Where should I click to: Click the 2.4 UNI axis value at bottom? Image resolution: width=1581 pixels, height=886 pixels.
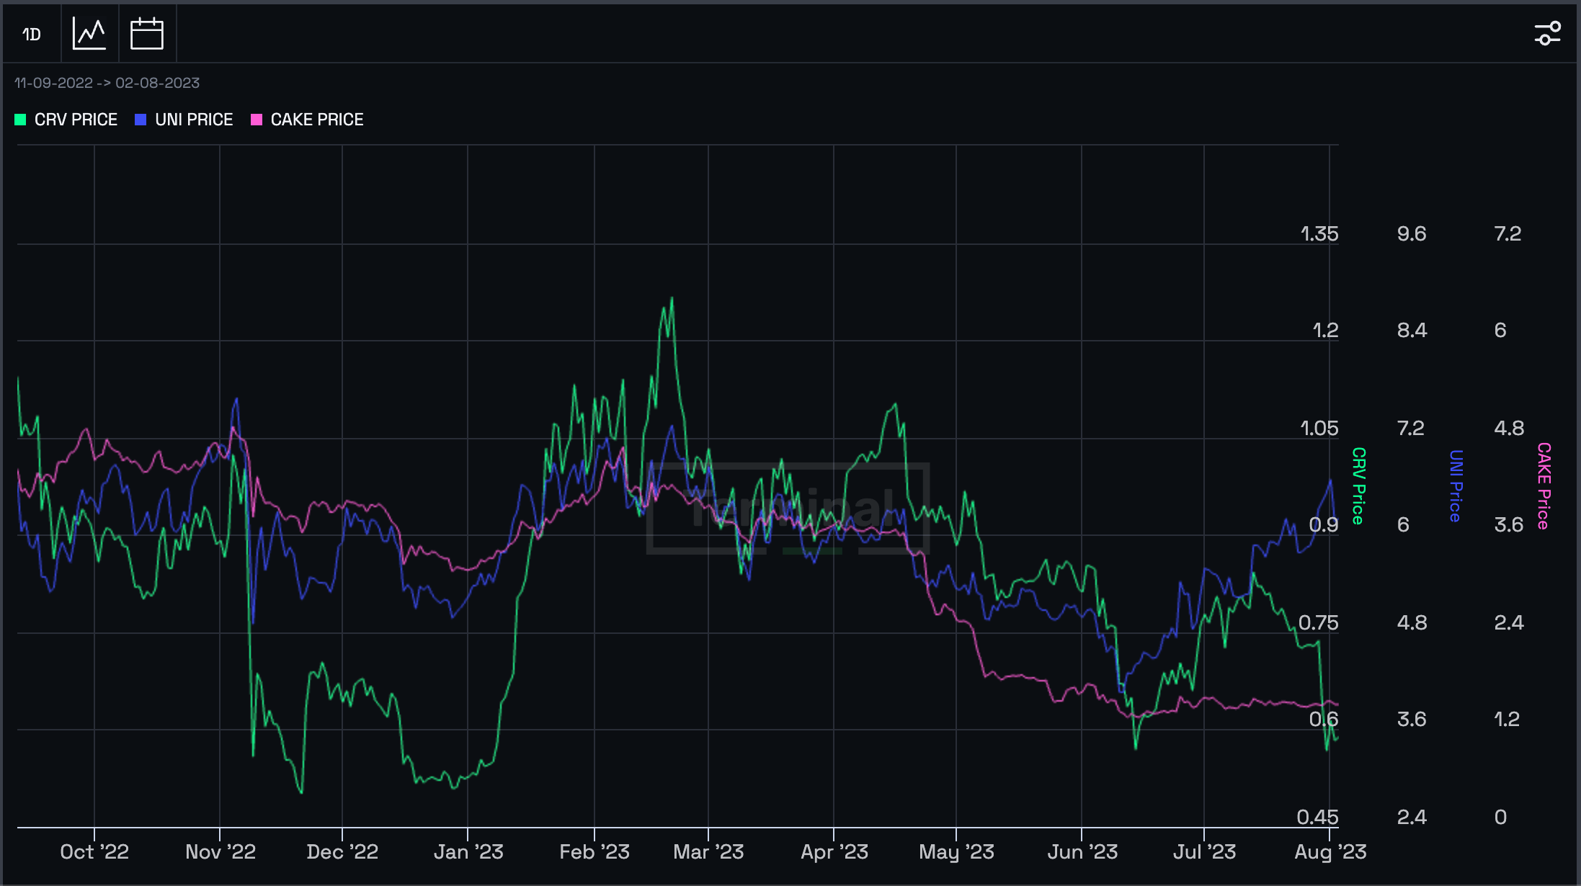click(x=1412, y=817)
